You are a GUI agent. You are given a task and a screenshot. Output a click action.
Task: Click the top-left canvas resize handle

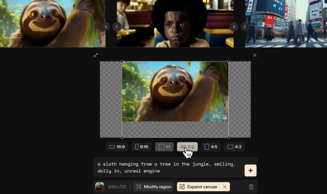click(x=122, y=62)
